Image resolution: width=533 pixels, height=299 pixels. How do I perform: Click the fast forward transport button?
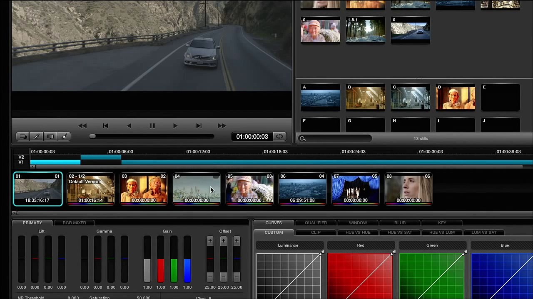tap(222, 126)
